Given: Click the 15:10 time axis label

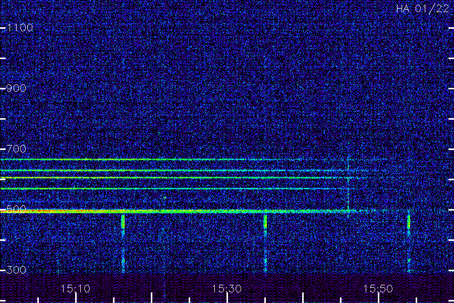Looking at the screenshot, I should [x=75, y=289].
